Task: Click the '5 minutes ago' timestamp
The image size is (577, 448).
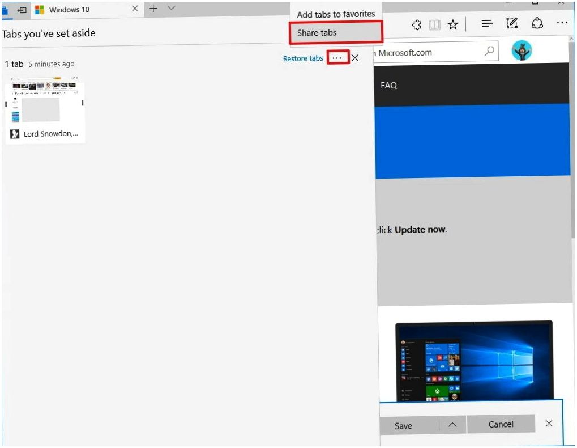Action: coord(51,64)
